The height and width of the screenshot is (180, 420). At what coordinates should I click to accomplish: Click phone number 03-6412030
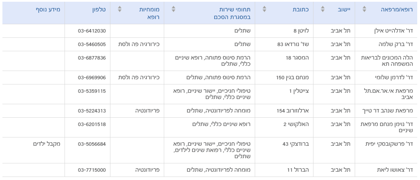click(92, 30)
